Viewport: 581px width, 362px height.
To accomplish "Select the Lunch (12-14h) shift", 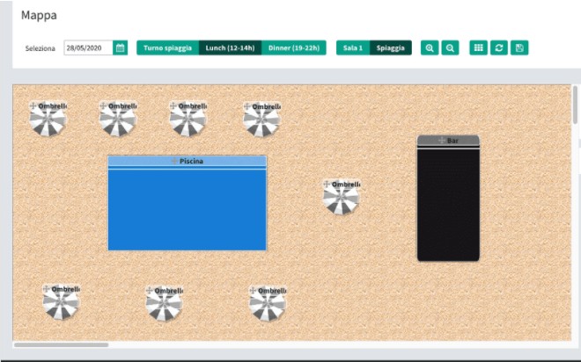I will (230, 48).
